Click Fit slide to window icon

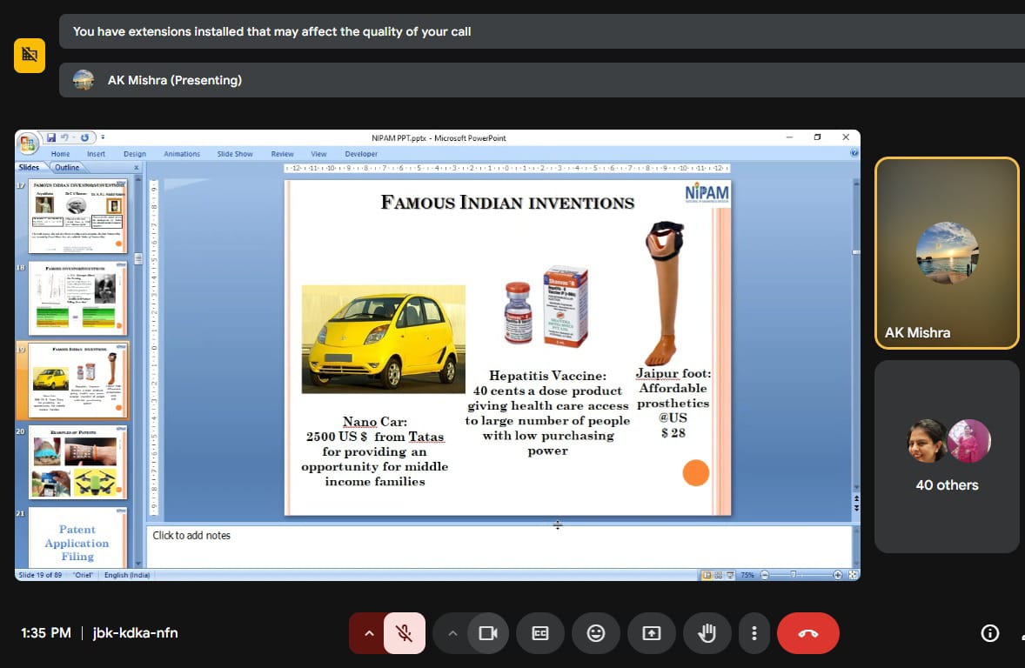[x=853, y=575]
